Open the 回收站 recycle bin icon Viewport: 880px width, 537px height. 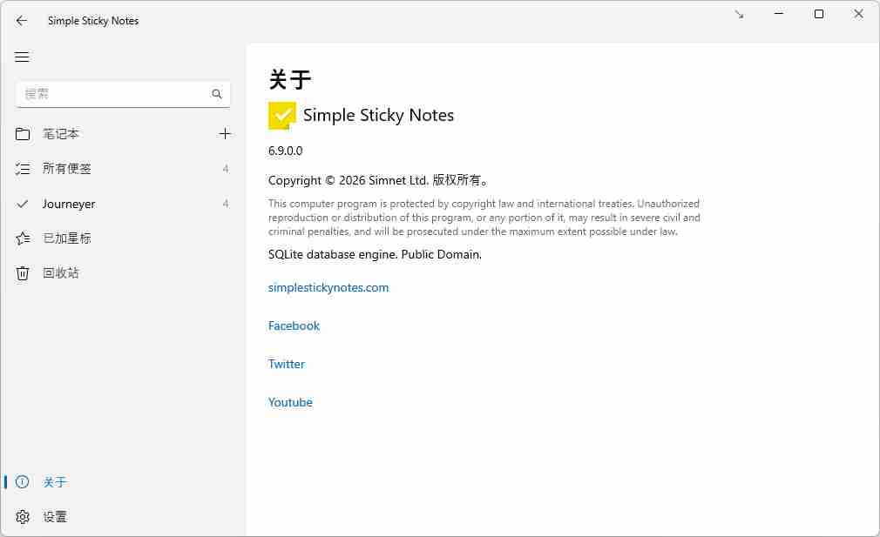click(x=22, y=272)
